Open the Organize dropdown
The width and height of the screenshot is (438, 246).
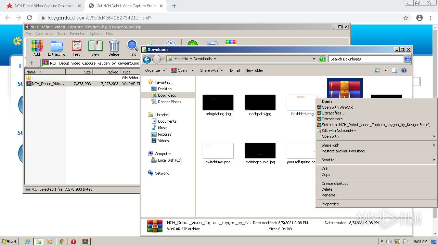click(155, 70)
